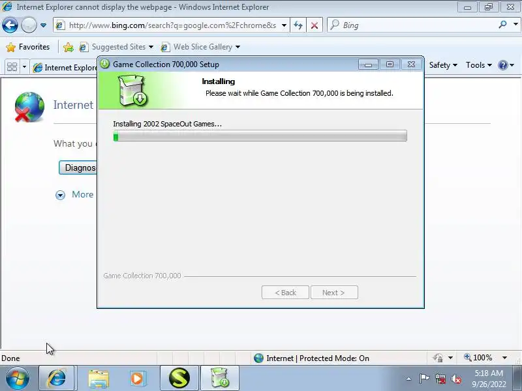Open Windows Explorer folder taskbar icon

tap(99, 378)
